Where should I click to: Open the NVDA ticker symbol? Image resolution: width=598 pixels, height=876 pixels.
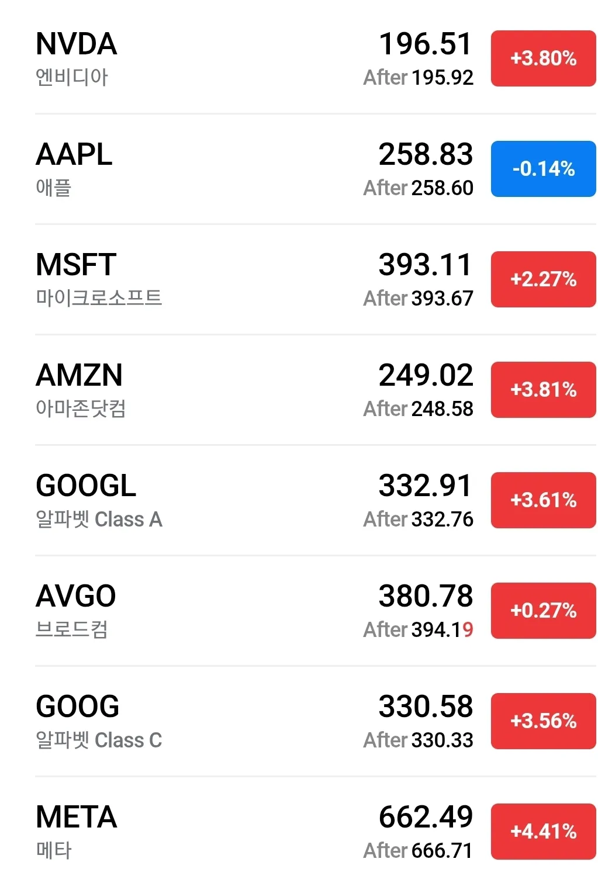(77, 44)
